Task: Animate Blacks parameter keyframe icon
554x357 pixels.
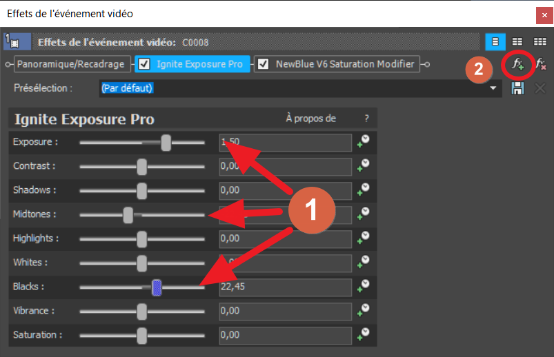Action: pyautogui.click(x=363, y=286)
